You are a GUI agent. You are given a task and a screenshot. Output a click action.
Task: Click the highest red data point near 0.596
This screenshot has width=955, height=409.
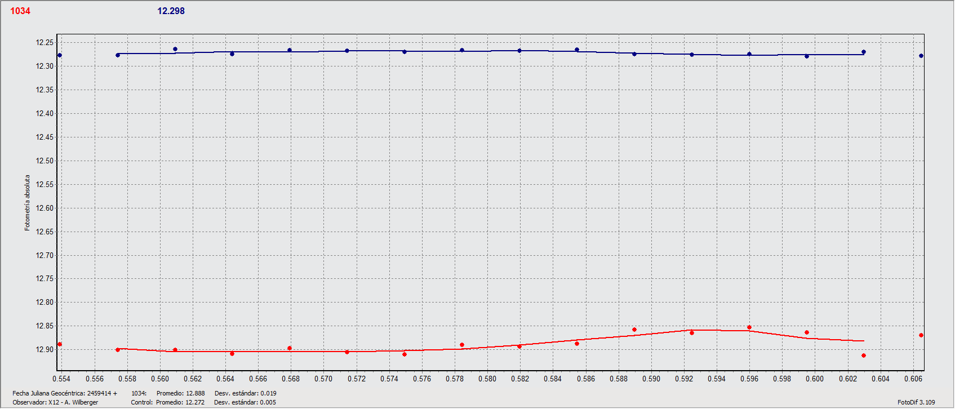(x=749, y=328)
